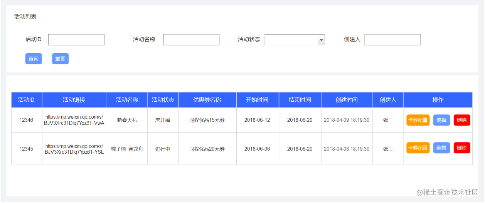
Task: Click the 活动ID column header
Action: pyautogui.click(x=27, y=100)
